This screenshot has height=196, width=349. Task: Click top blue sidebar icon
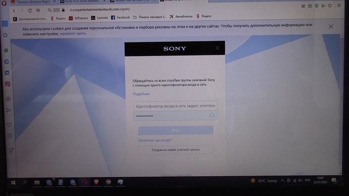(5, 24)
